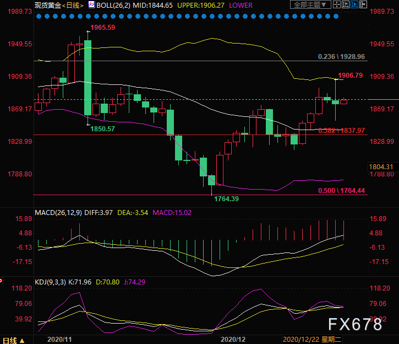
Task: Select the interval measurement icon beside the crosshair
Action: click(x=346, y=5)
